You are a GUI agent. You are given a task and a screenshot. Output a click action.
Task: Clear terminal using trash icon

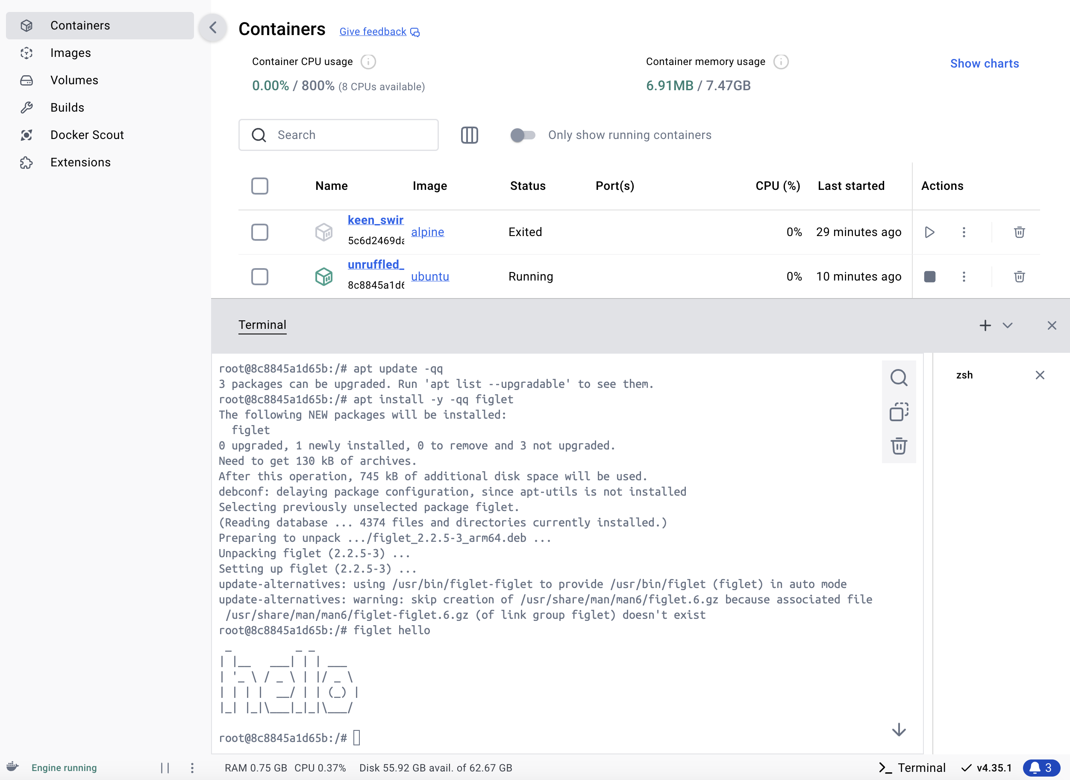[898, 446]
